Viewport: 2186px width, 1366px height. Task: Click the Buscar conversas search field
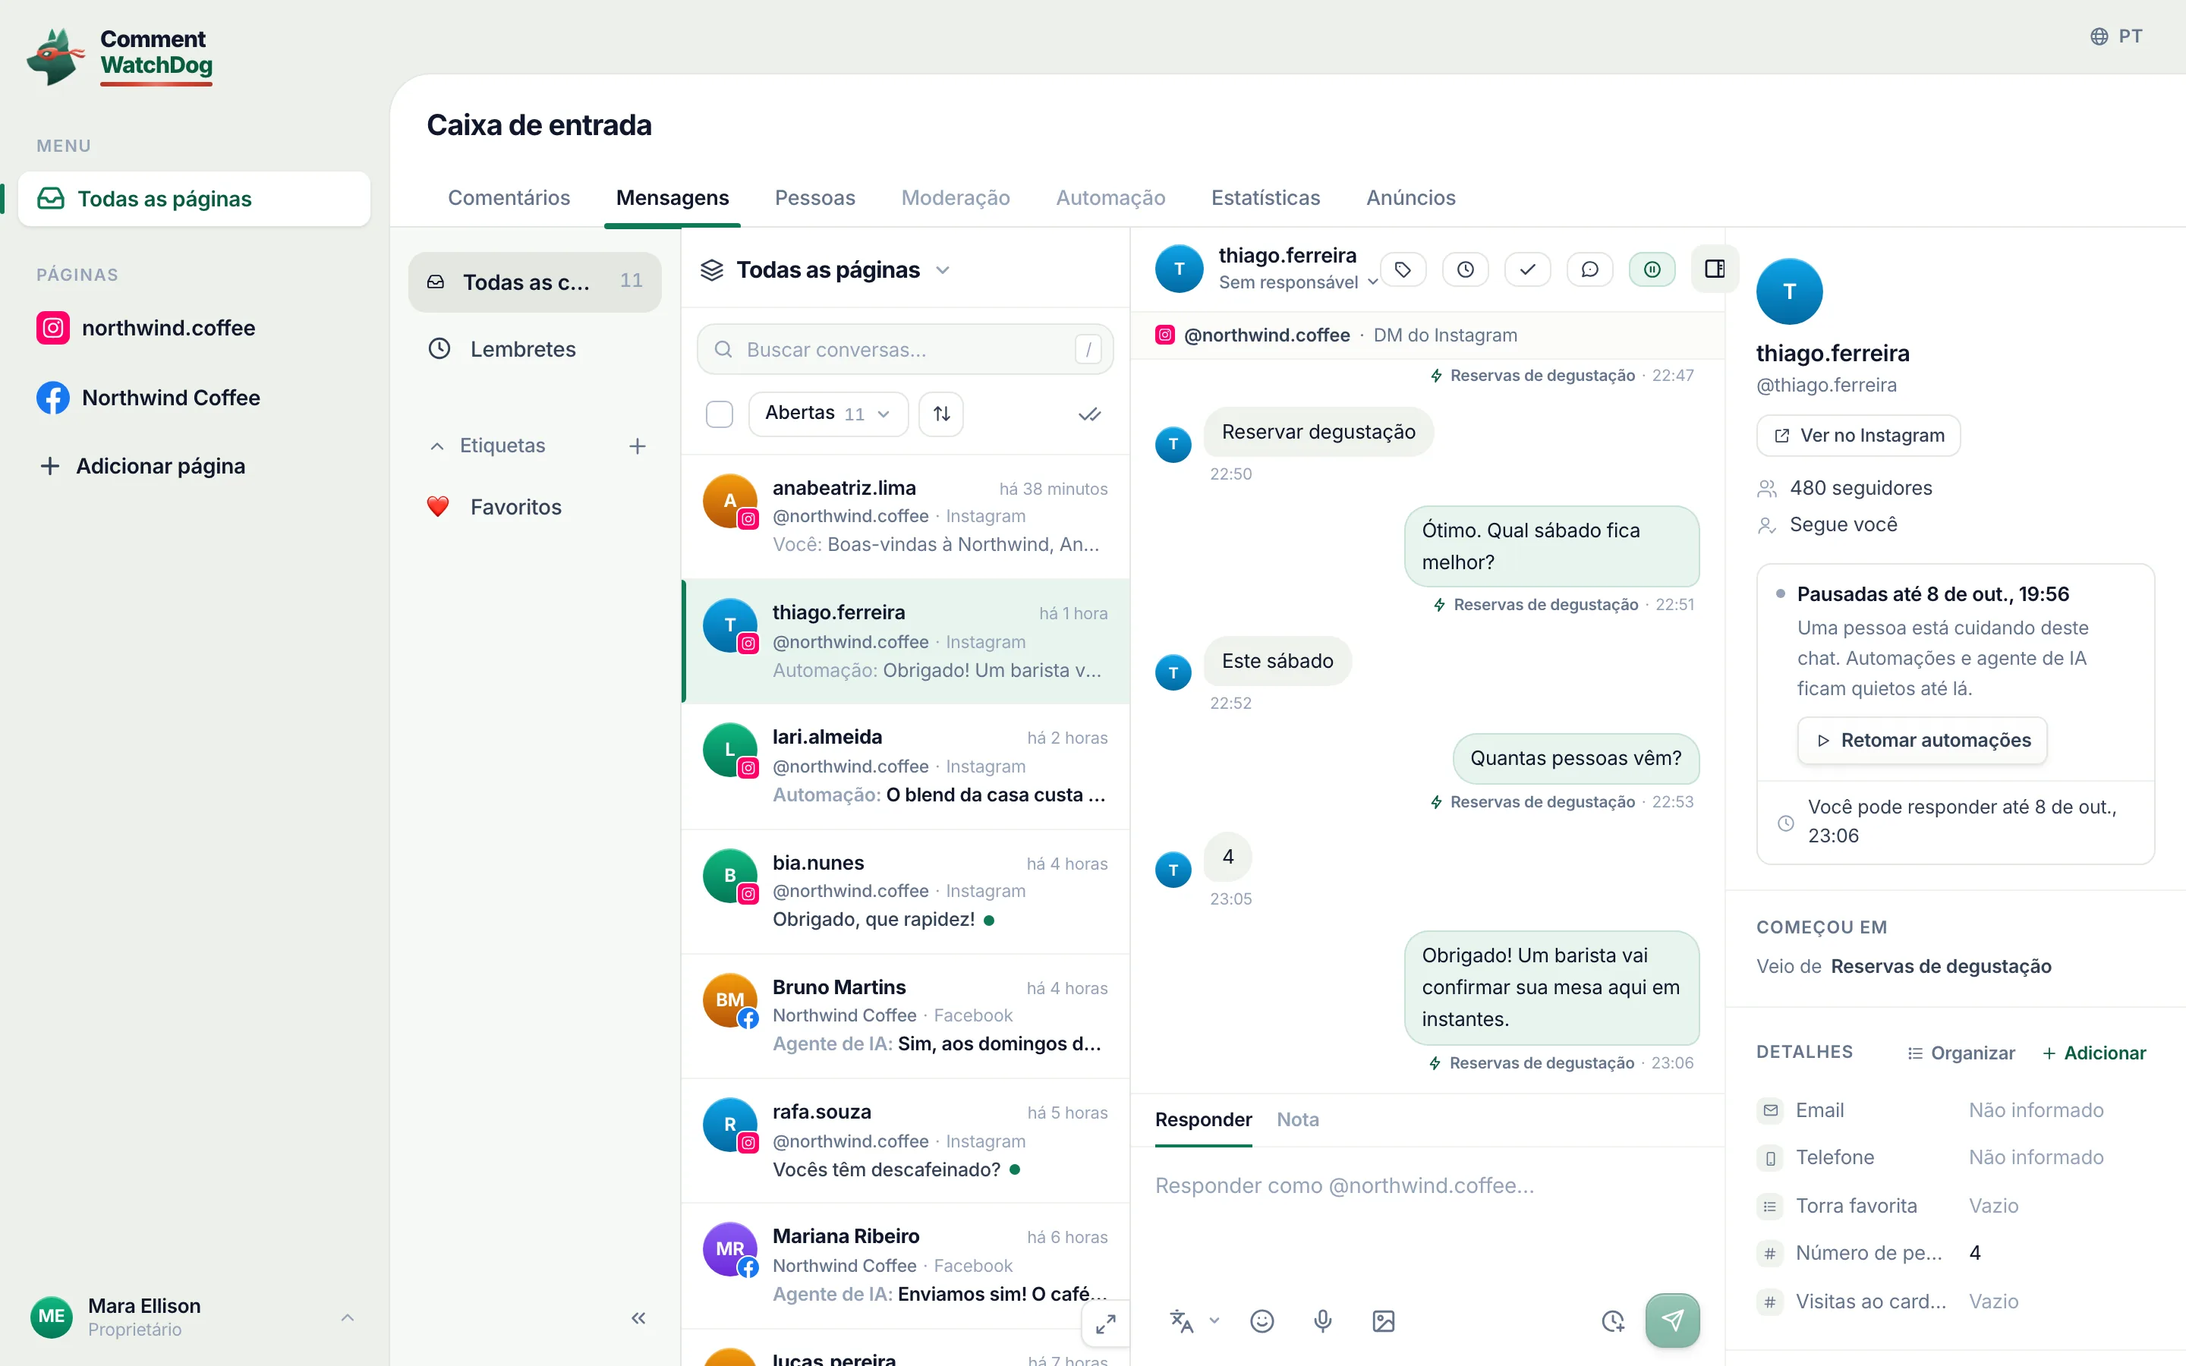point(905,350)
